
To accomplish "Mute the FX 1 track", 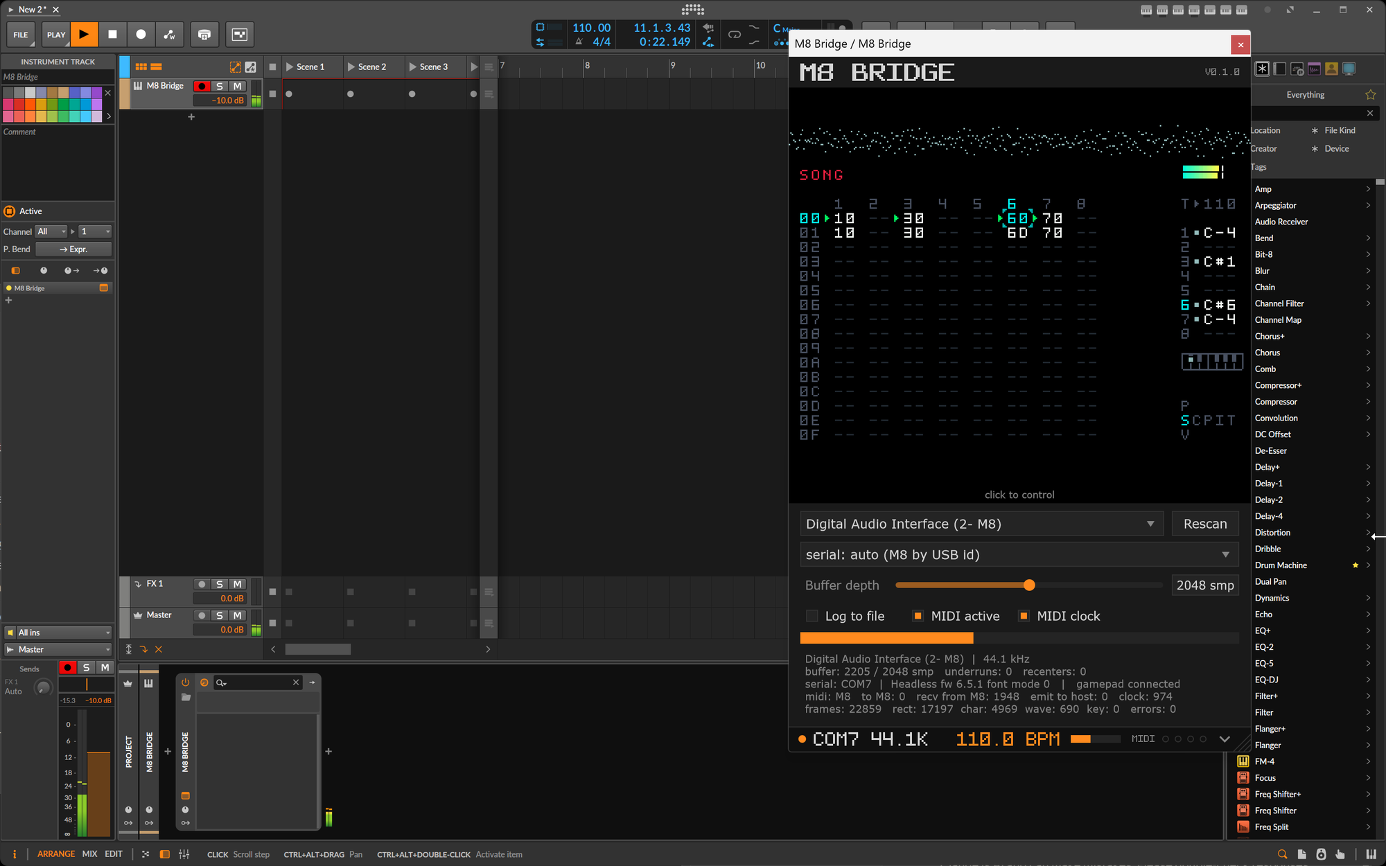I will 237,584.
